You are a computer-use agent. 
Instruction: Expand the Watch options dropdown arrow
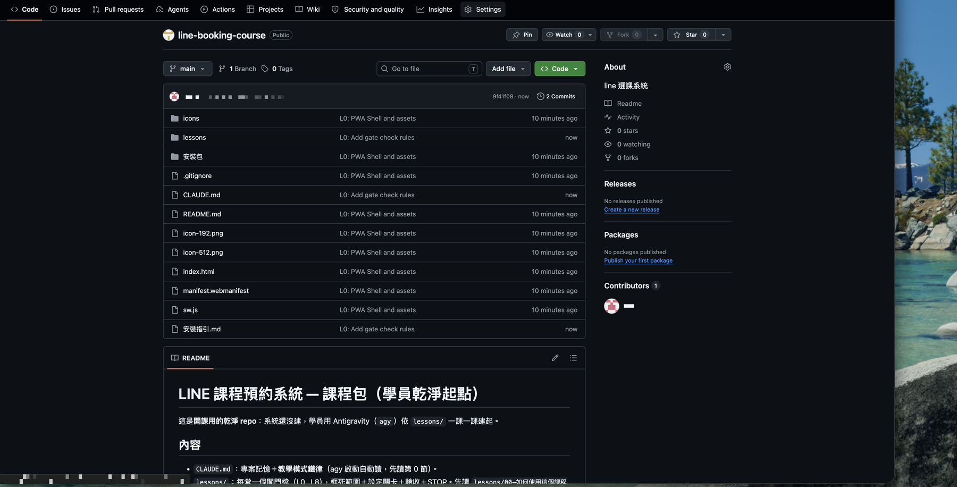coord(590,35)
